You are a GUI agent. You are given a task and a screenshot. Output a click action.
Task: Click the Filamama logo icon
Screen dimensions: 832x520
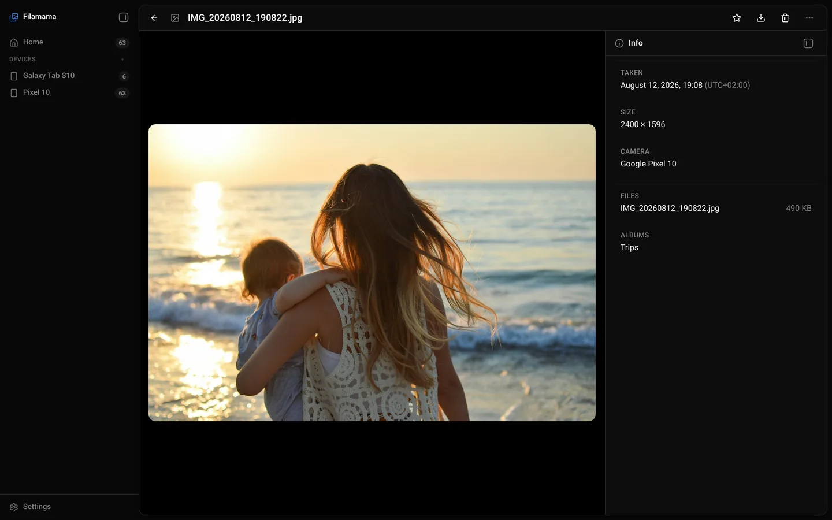coord(14,17)
